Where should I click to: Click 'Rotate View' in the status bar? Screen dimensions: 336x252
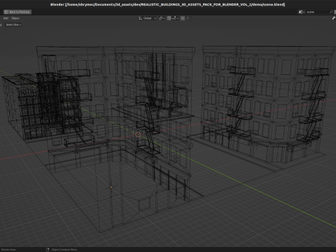coord(8,250)
